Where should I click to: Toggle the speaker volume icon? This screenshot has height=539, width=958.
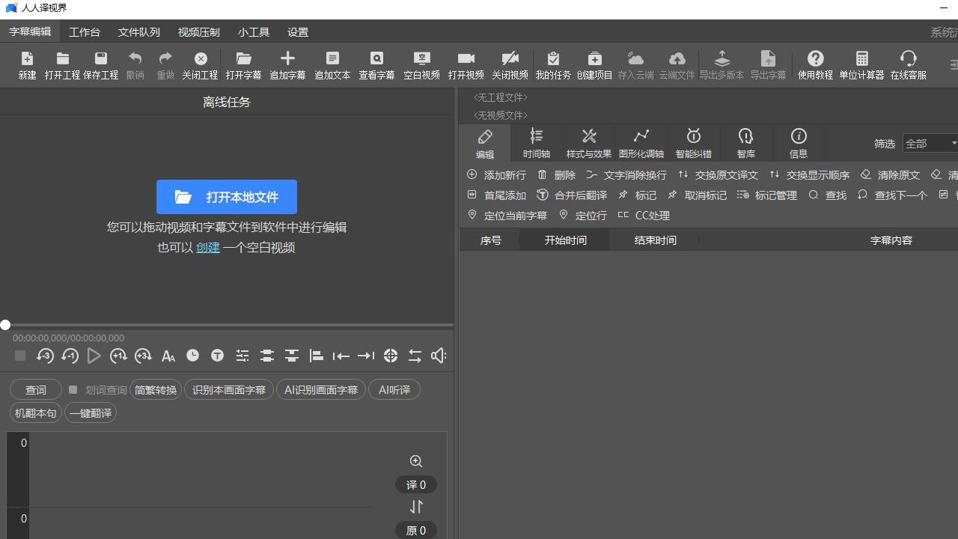coord(439,356)
